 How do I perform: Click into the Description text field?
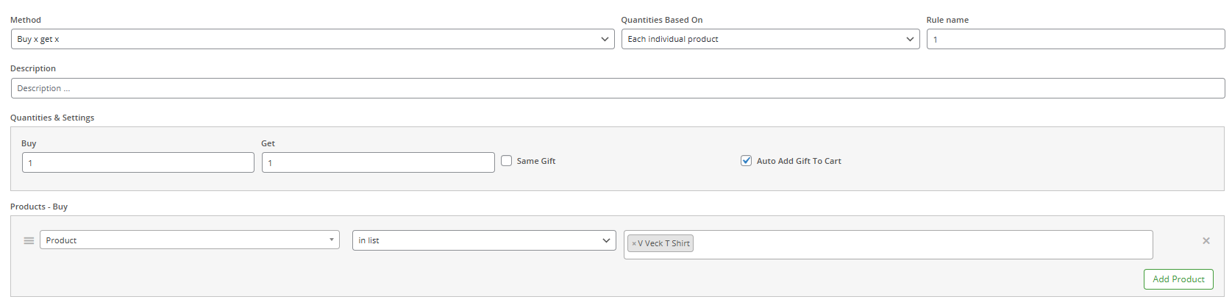[618, 88]
